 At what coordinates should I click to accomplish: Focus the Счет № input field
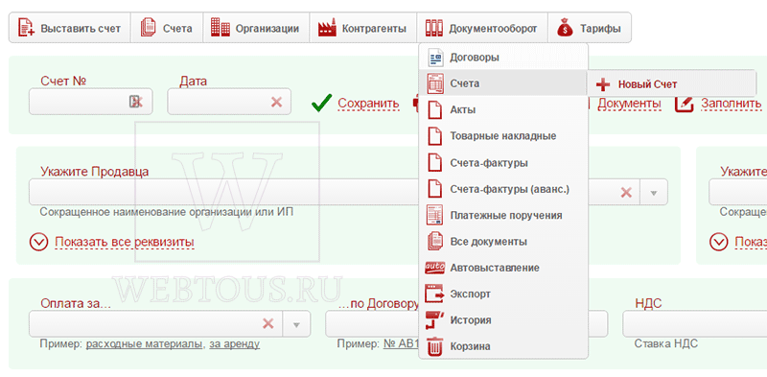90,102
